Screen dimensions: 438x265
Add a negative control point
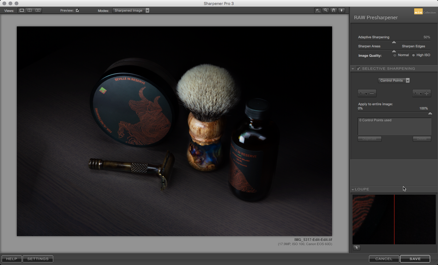coord(367,93)
